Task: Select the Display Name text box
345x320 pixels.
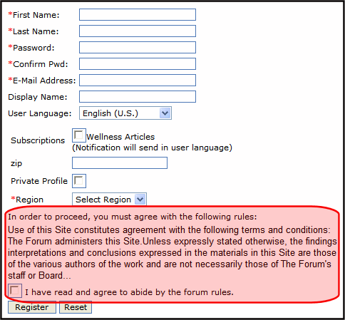Action: [x=138, y=97]
